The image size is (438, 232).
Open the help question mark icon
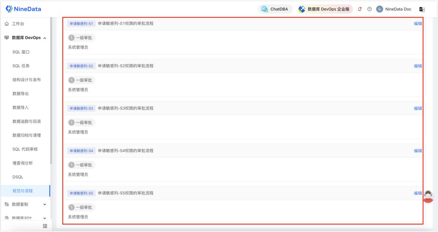pos(369,9)
